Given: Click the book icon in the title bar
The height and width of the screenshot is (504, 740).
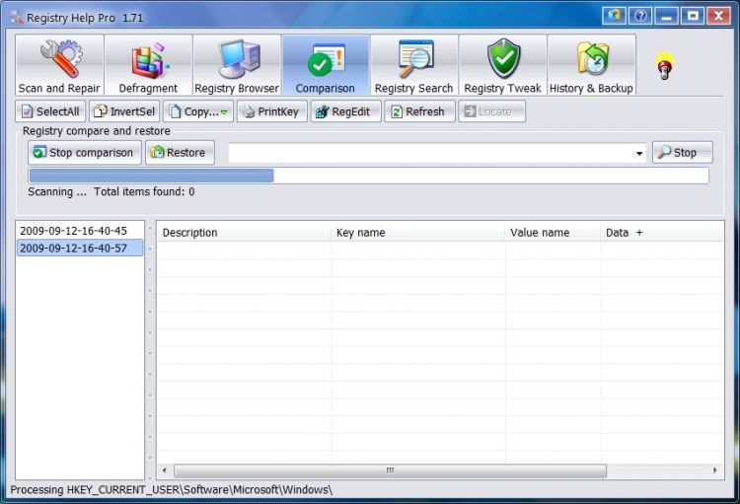Looking at the screenshot, I should point(614,16).
